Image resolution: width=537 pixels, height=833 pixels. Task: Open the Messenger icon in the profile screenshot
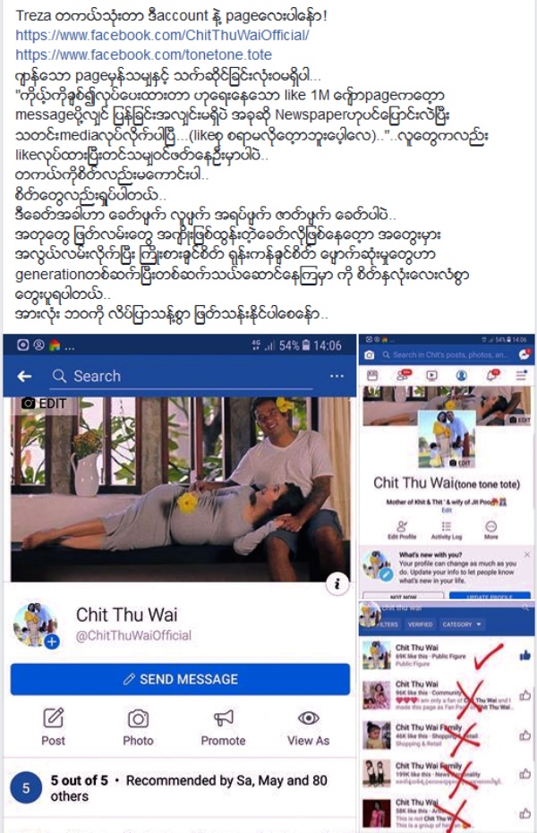tap(524, 354)
